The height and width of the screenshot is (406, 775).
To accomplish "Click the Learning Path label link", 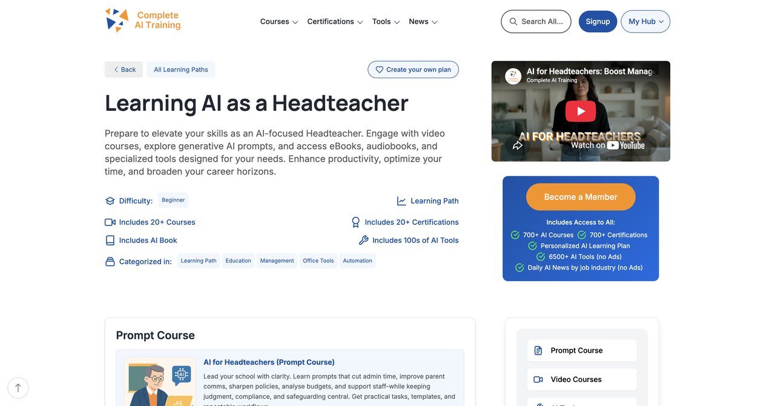I will tap(435, 201).
